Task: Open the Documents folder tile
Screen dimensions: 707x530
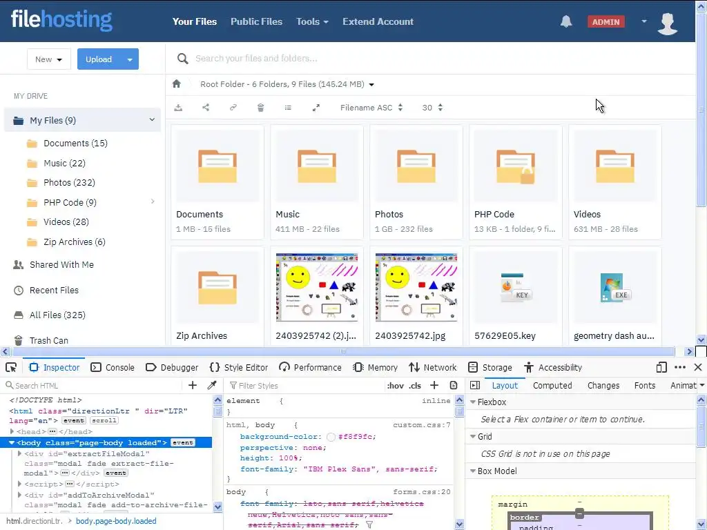Action: click(217, 182)
